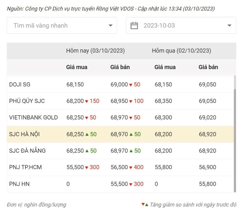Select the 'Hôm nay (03/10/2023)' column header
Image resolution: width=241 pixels, height=221 pixels.
point(95,51)
